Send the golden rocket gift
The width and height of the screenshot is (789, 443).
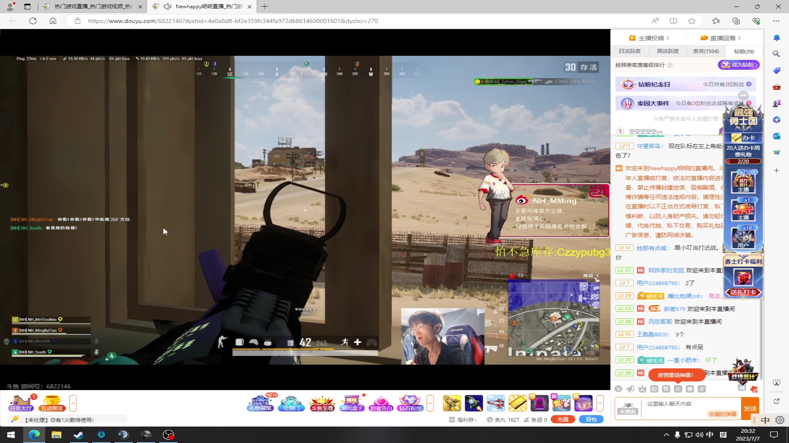click(x=452, y=403)
